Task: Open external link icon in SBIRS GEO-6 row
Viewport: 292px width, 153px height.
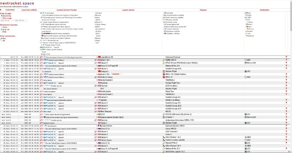Action: click(x=41, y=60)
